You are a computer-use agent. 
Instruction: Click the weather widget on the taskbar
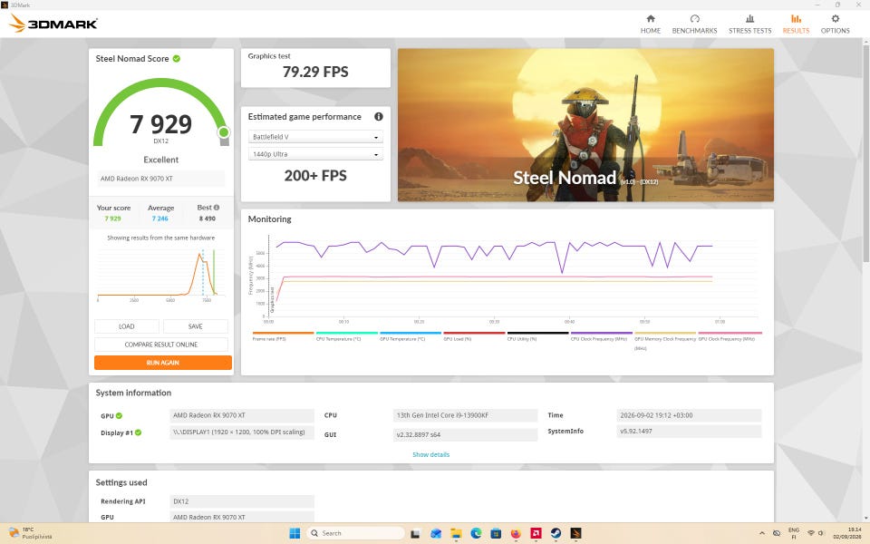(x=31, y=533)
